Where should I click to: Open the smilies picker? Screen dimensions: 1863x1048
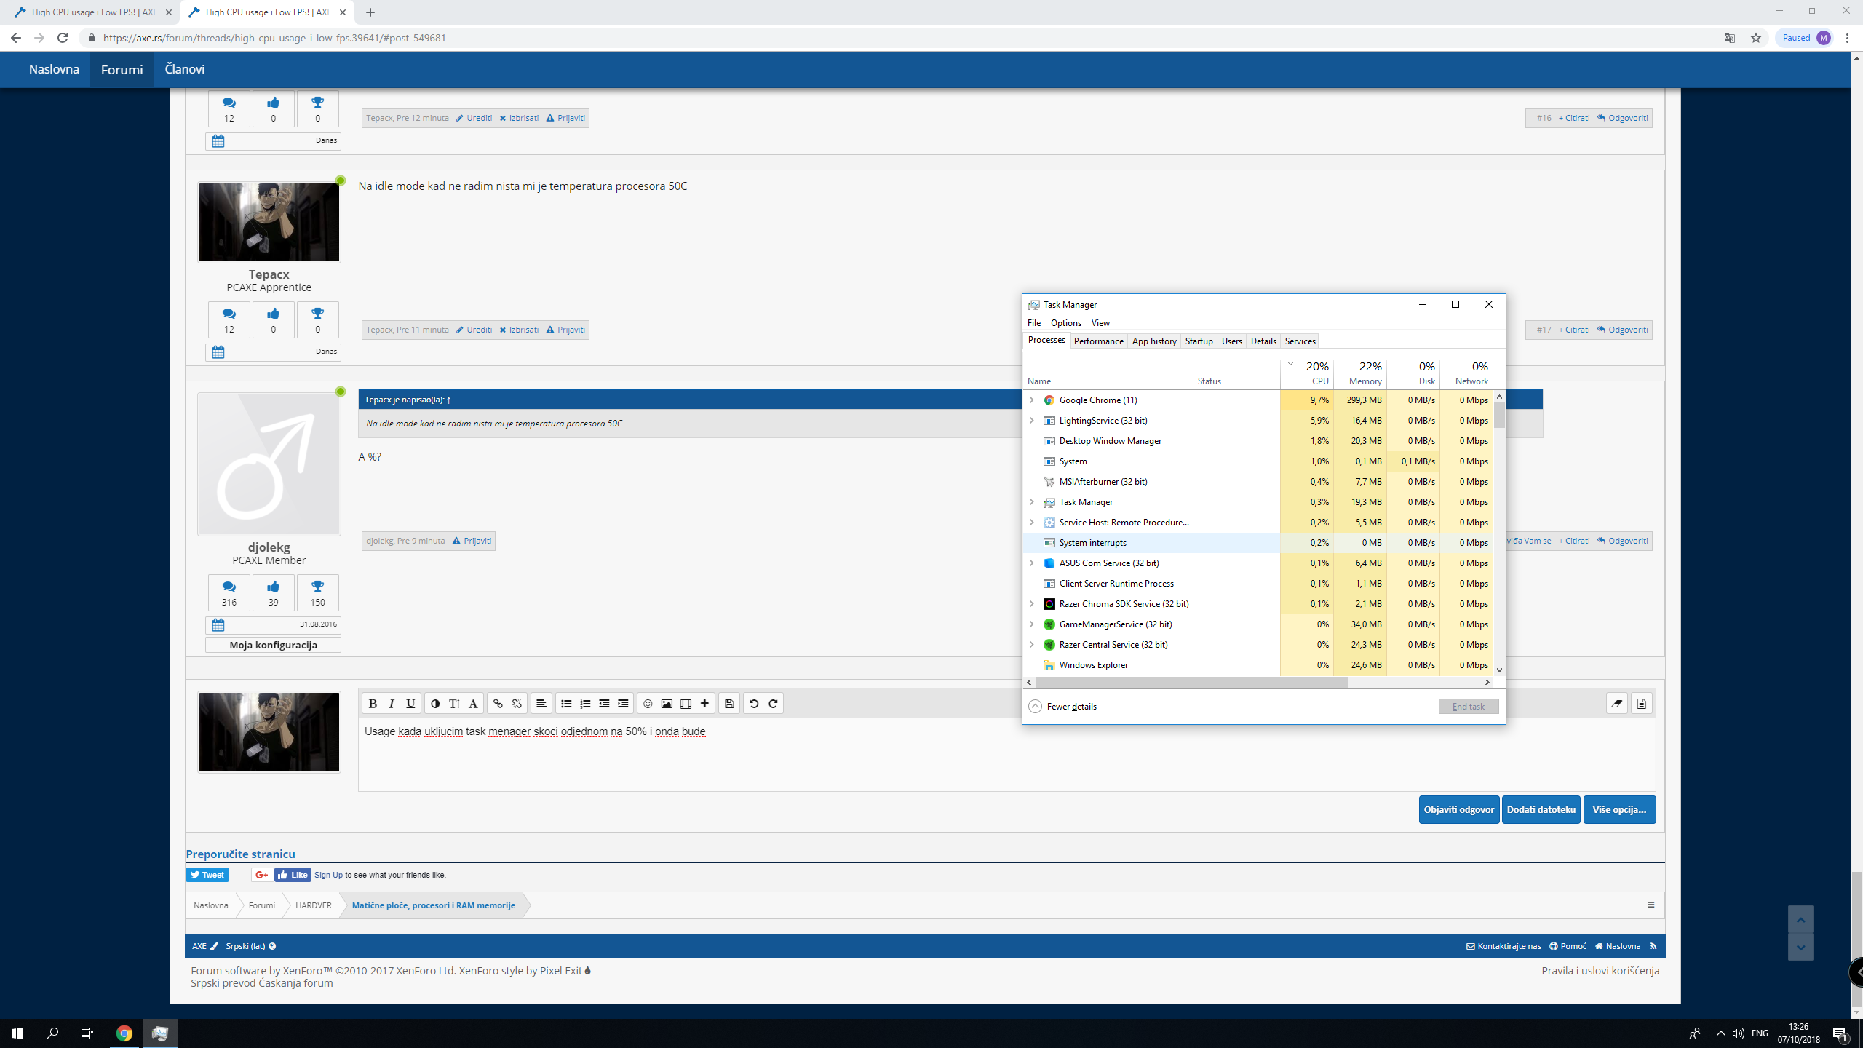[648, 704]
